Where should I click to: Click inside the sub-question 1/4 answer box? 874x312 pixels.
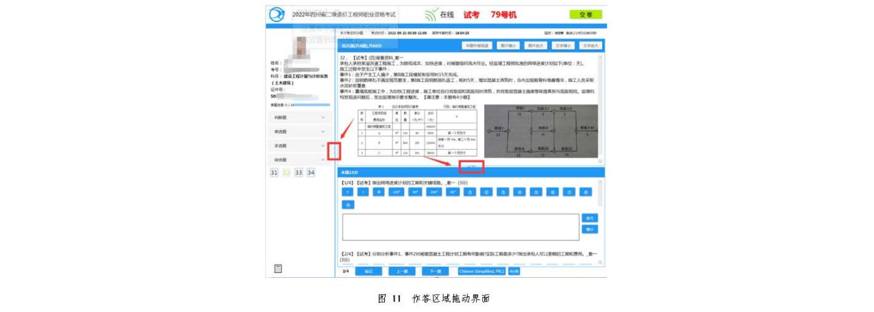click(x=461, y=226)
